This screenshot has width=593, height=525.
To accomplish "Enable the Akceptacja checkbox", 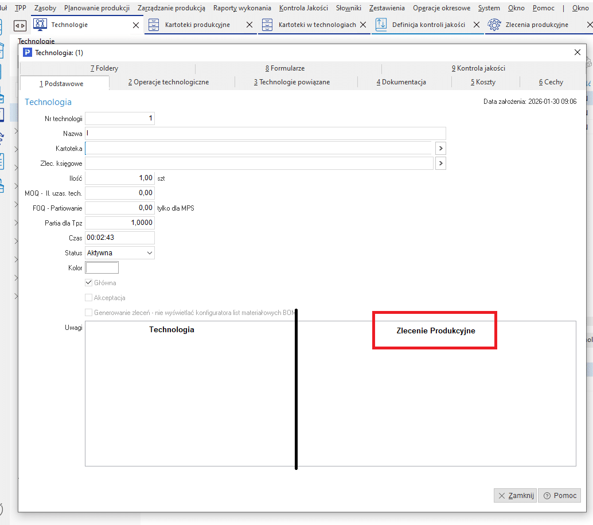I will click(x=89, y=298).
